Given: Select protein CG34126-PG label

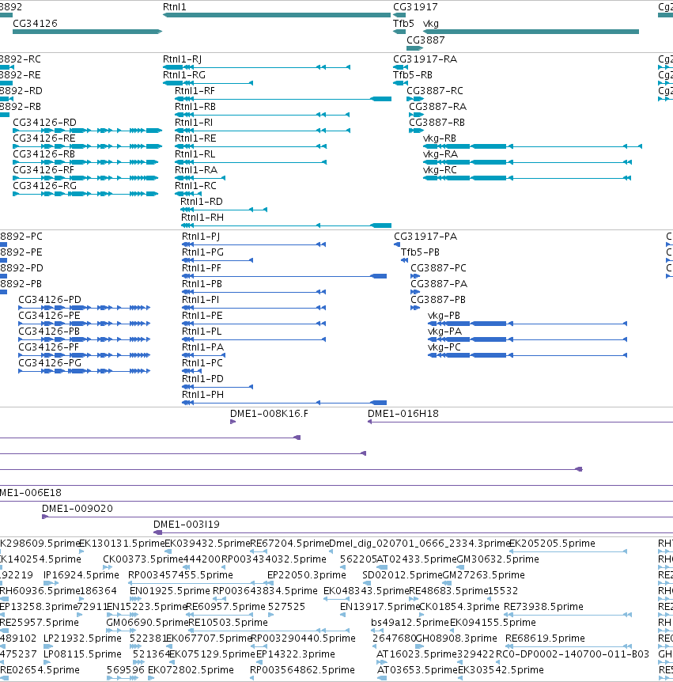Looking at the screenshot, I should pos(50,362).
